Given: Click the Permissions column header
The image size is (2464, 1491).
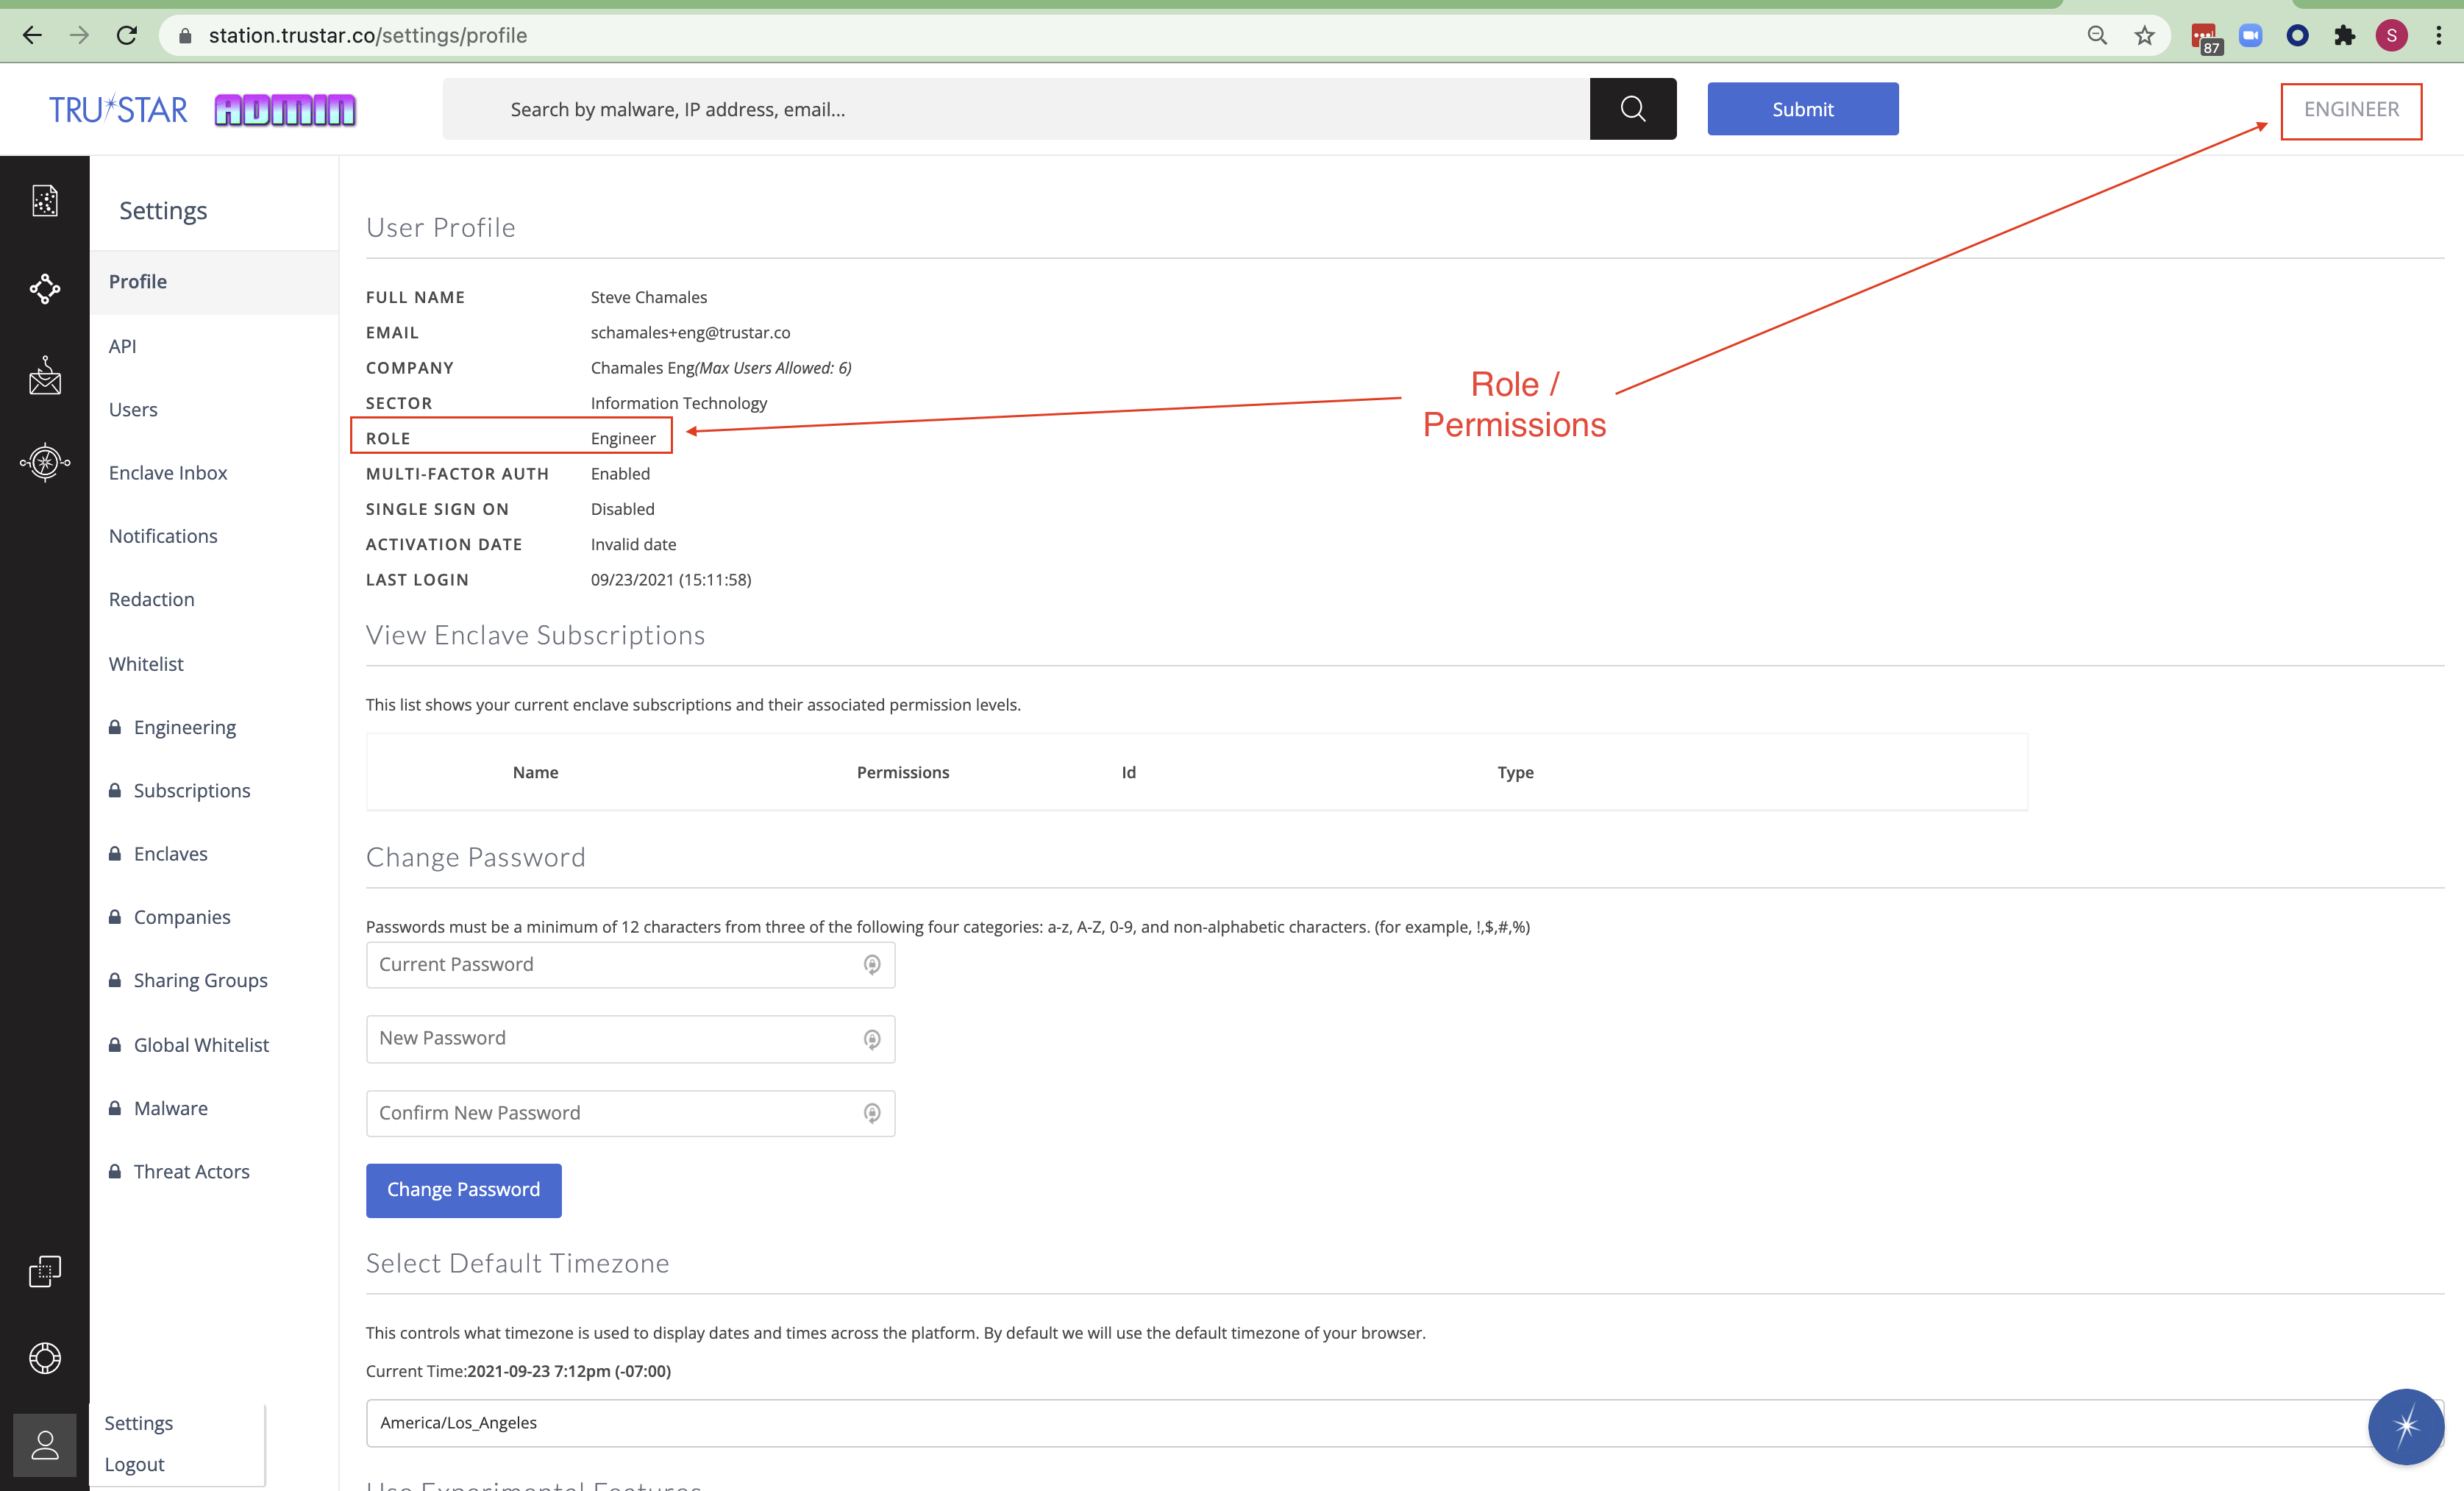Looking at the screenshot, I should tap(902, 772).
